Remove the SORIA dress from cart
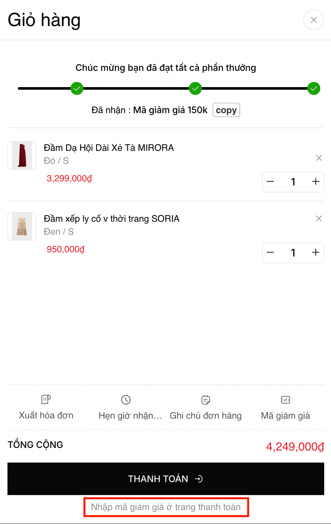 pos(319,218)
